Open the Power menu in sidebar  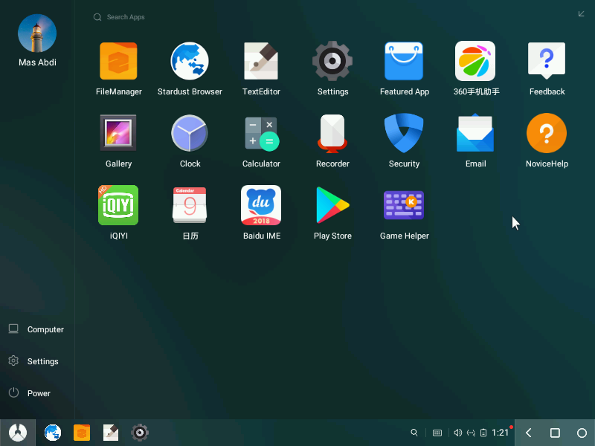tap(30, 393)
